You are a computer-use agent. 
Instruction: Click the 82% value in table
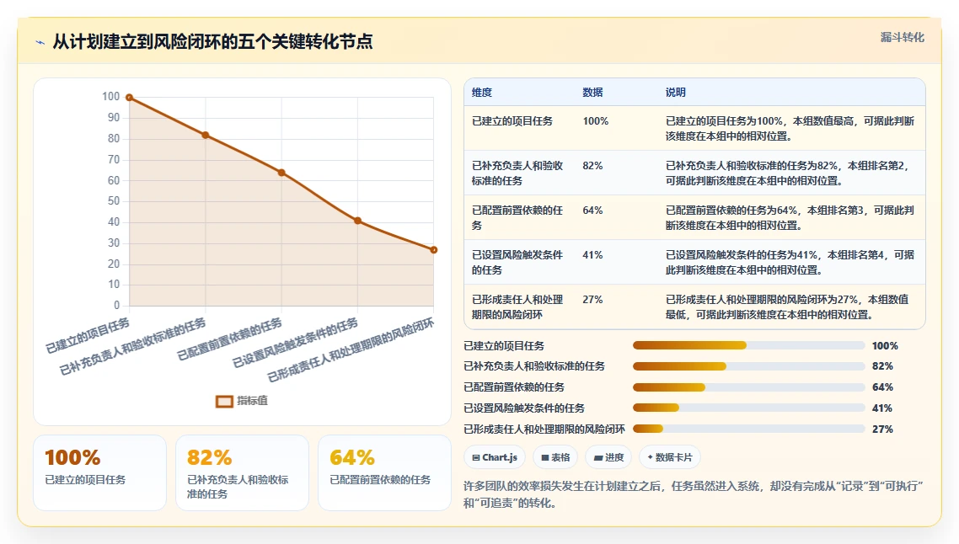click(x=592, y=166)
